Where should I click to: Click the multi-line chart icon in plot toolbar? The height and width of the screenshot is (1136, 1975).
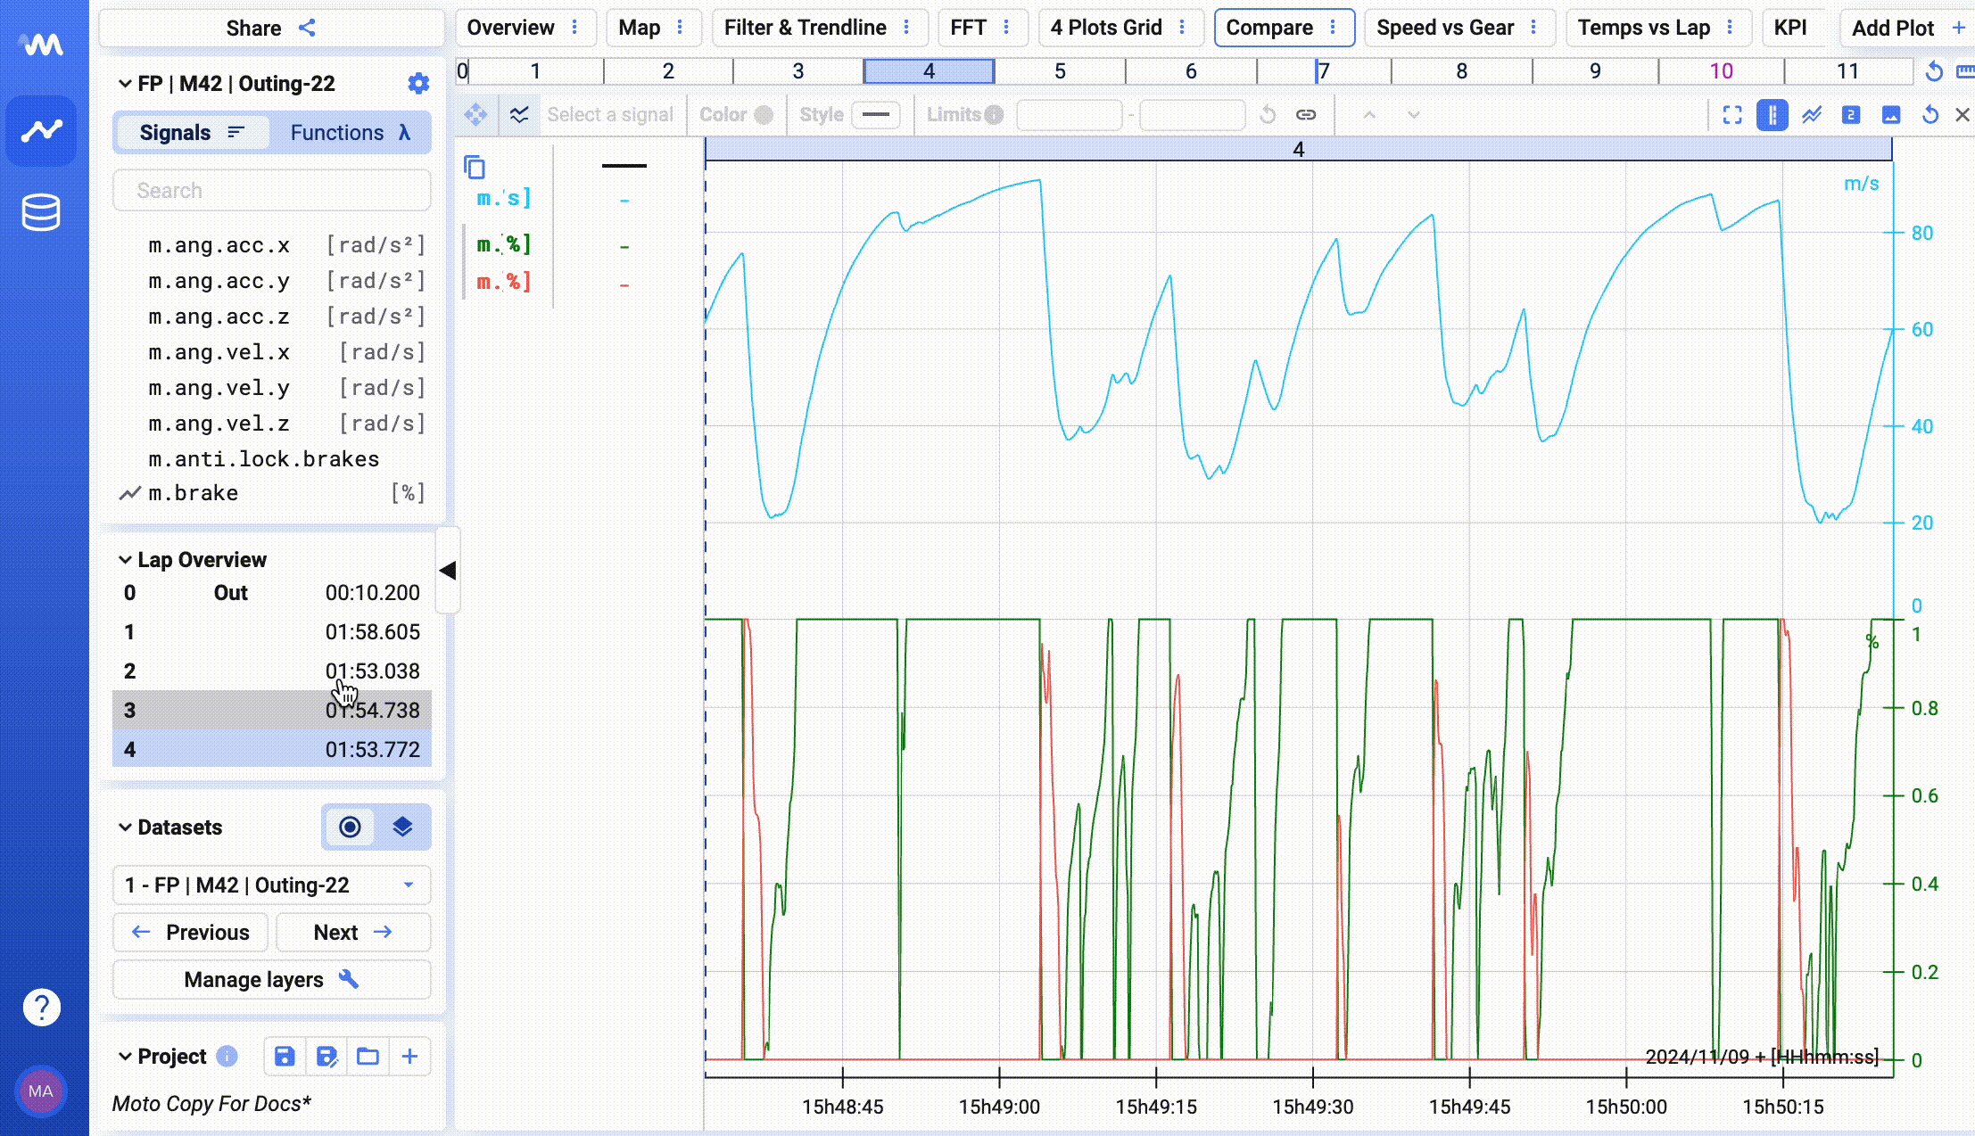(1812, 115)
